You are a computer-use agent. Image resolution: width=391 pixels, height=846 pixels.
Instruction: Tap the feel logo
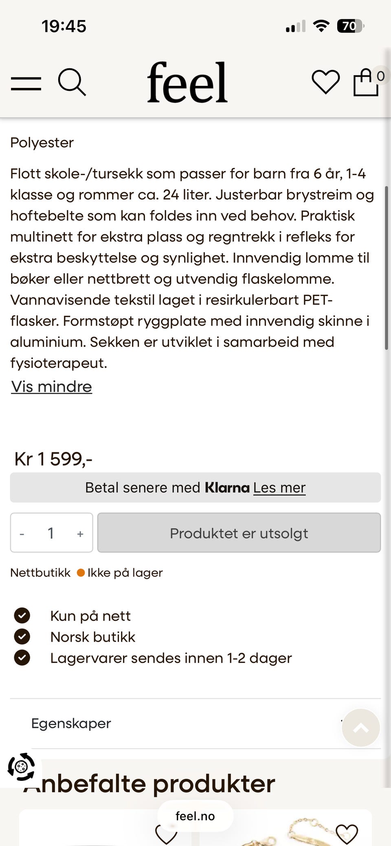(x=187, y=82)
